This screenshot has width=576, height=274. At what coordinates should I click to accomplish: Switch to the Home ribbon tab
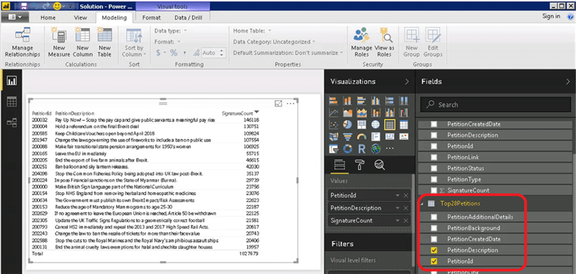tap(48, 18)
